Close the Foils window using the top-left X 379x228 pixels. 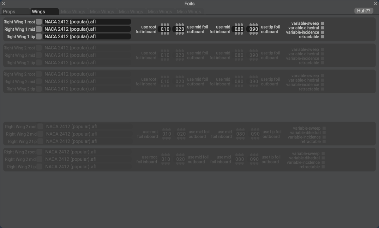[x=3, y=4]
